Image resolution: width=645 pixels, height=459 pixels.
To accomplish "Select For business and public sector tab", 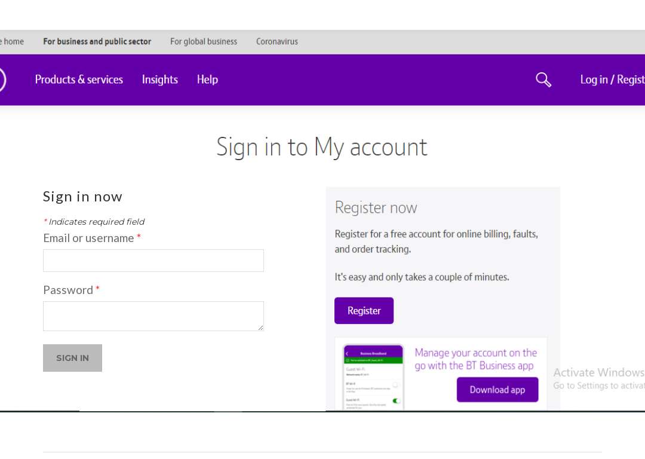I will [x=97, y=42].
